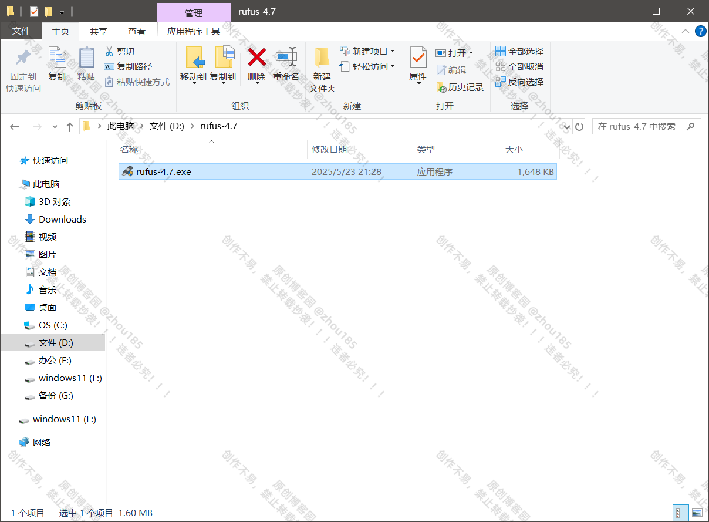Click the search box for rufus-4.7

coord(639,126)
